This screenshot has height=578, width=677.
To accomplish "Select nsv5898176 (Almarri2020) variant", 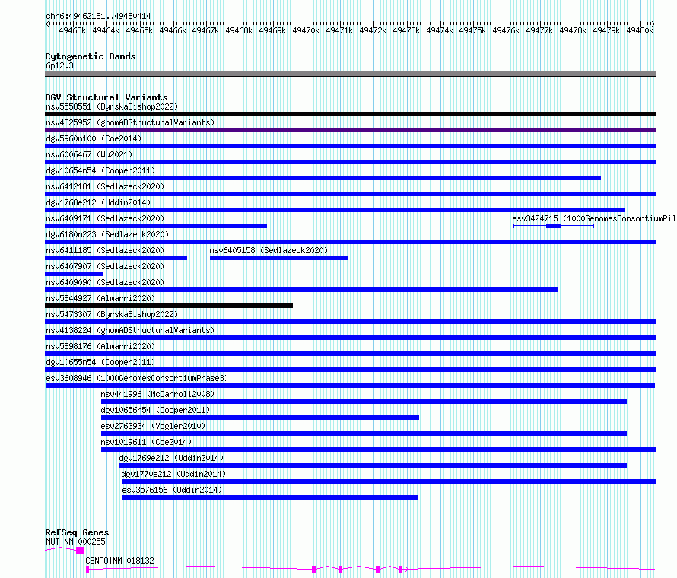I will point(100,346).
